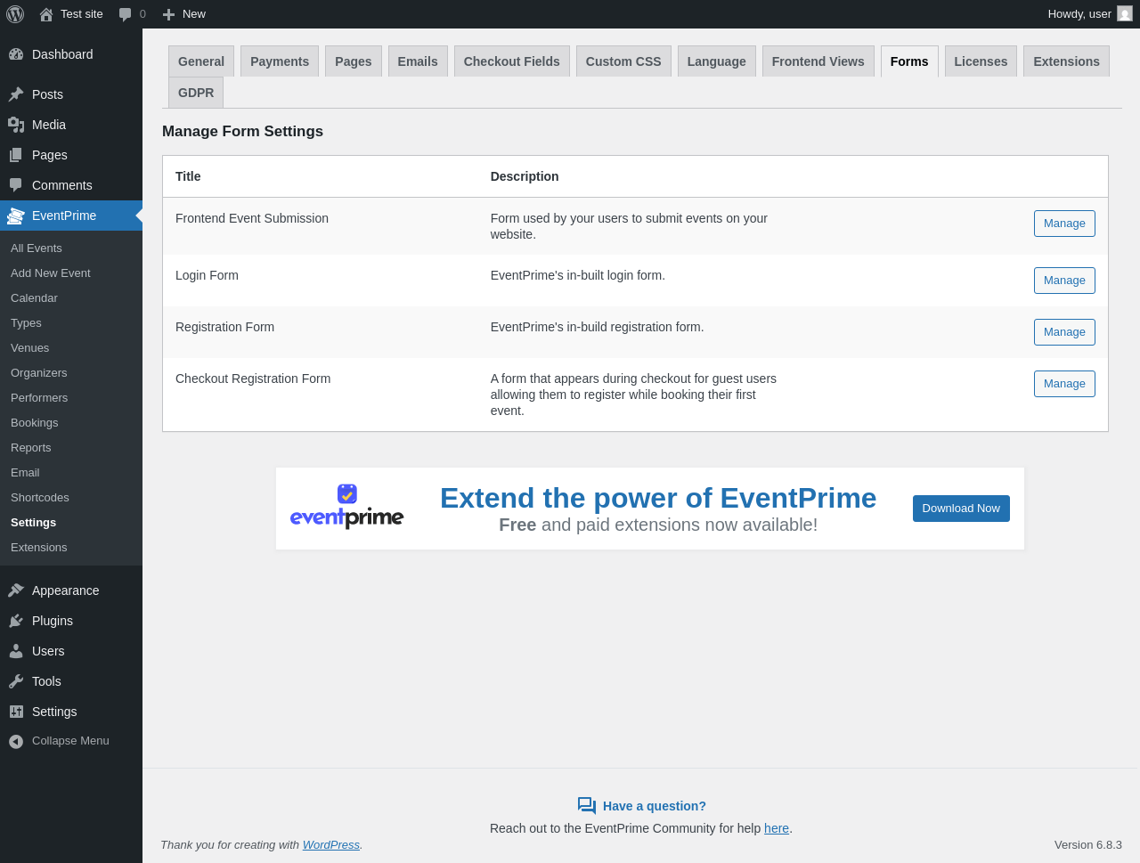Click the Pages icon in sidebar

pos(16,155)
